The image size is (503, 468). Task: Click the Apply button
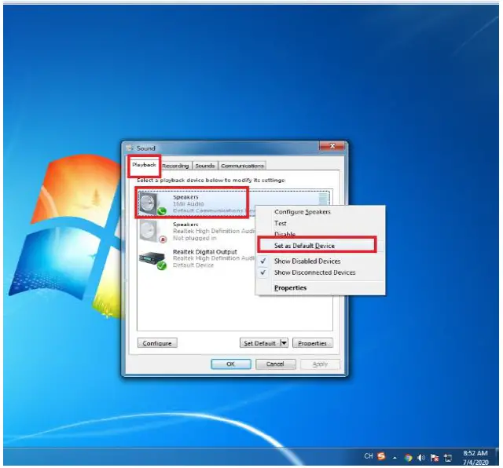click(320, 364)
